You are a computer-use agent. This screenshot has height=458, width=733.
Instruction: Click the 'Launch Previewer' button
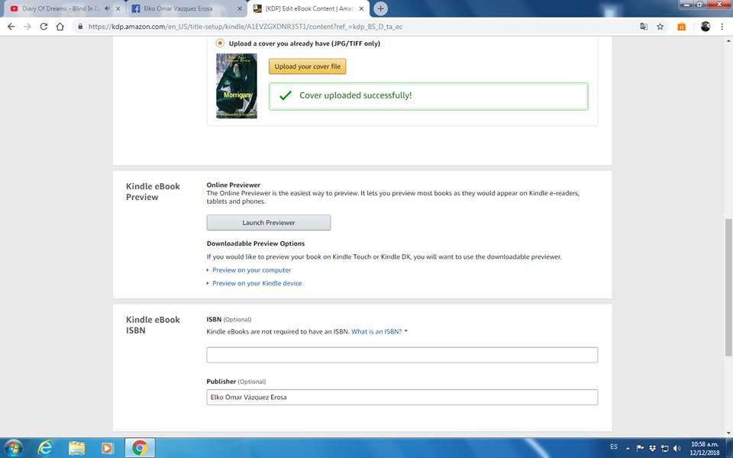(268, 223)
